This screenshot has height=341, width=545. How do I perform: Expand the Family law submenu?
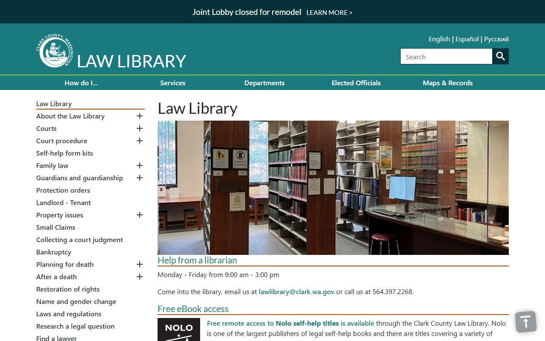point(139,165)
